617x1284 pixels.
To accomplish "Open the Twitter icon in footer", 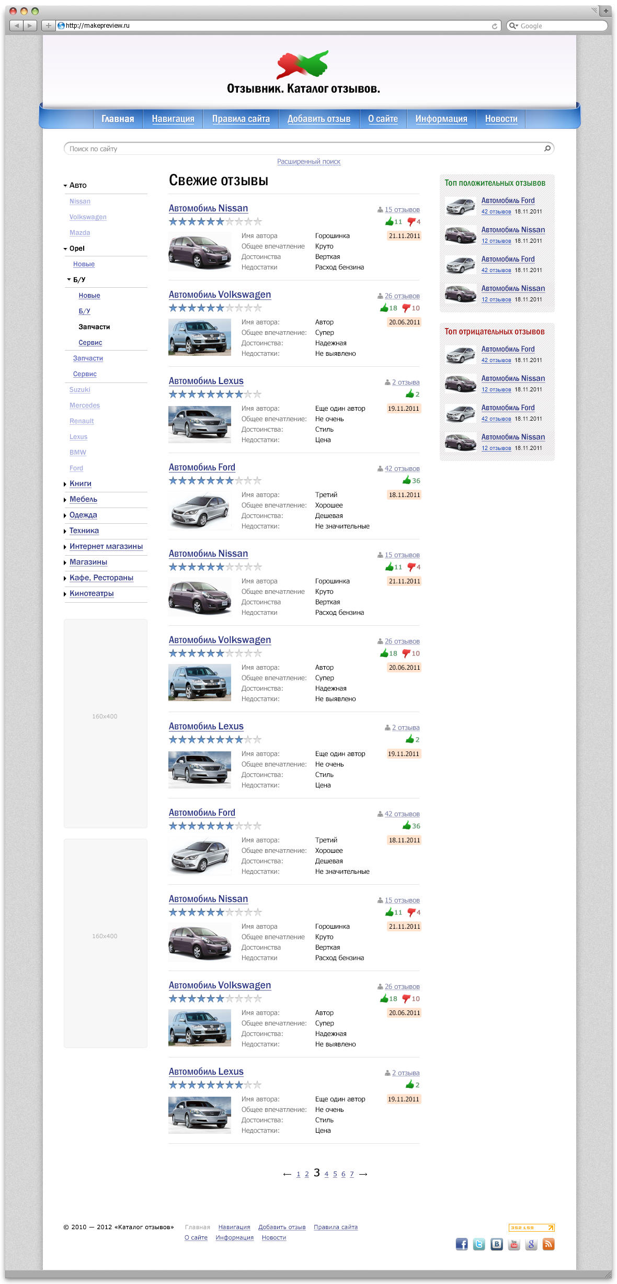I will (x=479, y=1244).
